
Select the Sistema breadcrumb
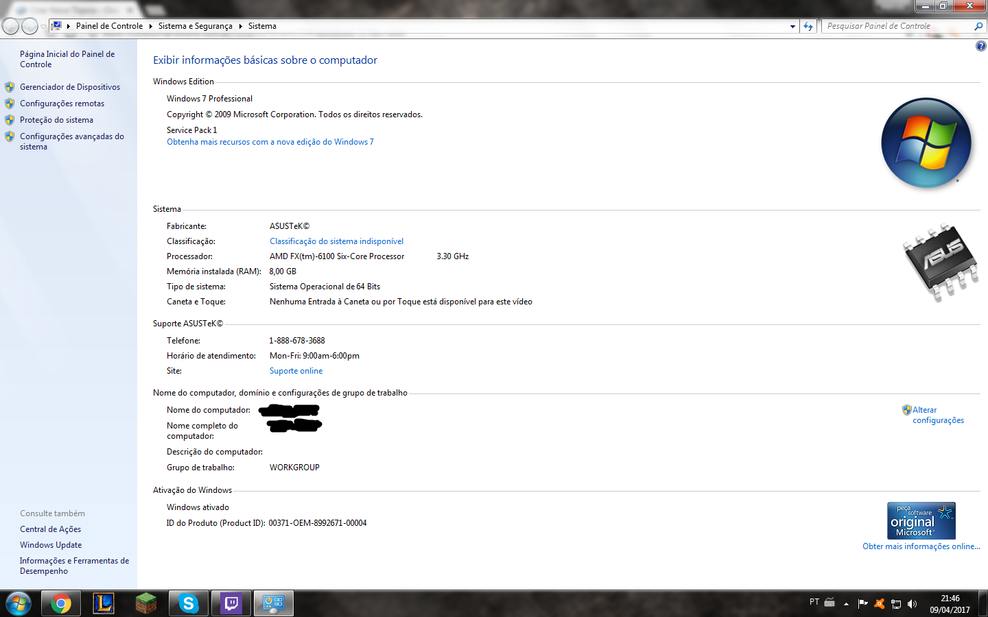(262, 26)
